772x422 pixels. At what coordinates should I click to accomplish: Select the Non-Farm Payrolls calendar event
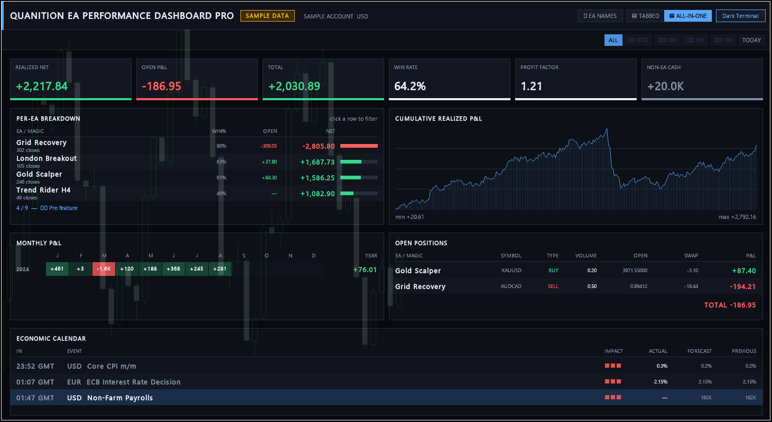pos(386,397)
